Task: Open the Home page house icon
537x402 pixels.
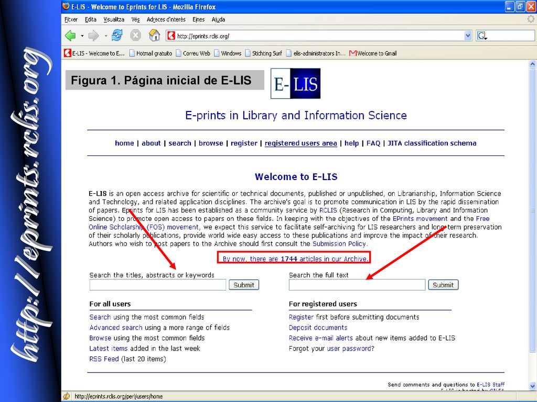Action: 155,35
